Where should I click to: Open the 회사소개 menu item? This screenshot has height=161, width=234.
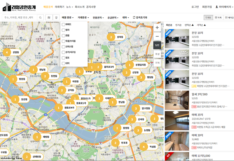click(80, 7)
